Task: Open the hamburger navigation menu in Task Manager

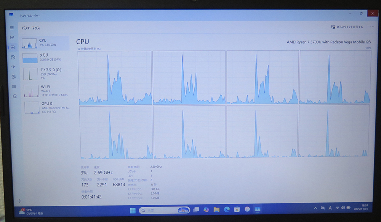Action: click(x=12, y=28)
